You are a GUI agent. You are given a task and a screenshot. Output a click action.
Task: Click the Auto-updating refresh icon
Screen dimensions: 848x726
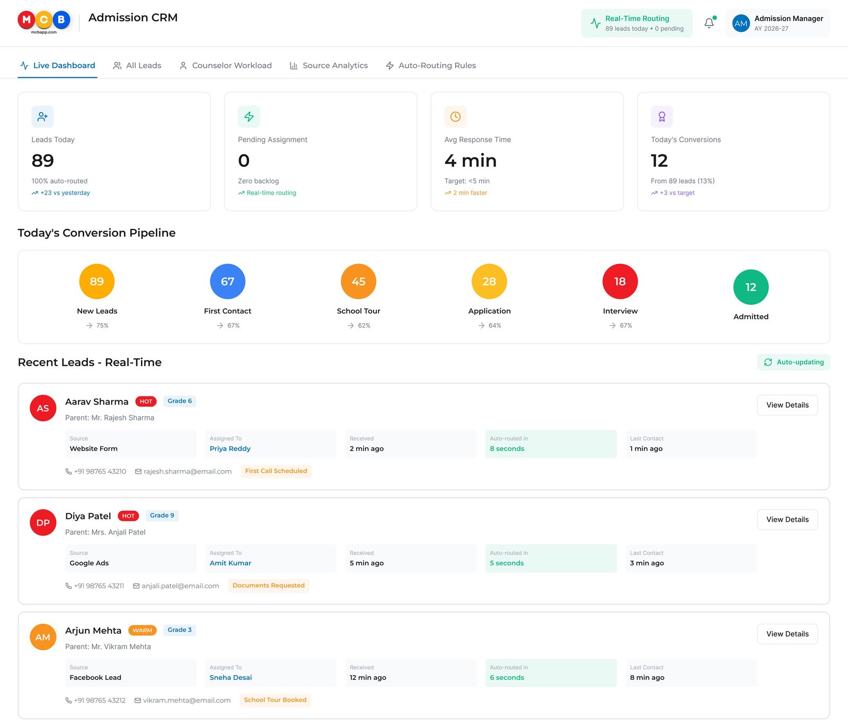tap(768, 362)
